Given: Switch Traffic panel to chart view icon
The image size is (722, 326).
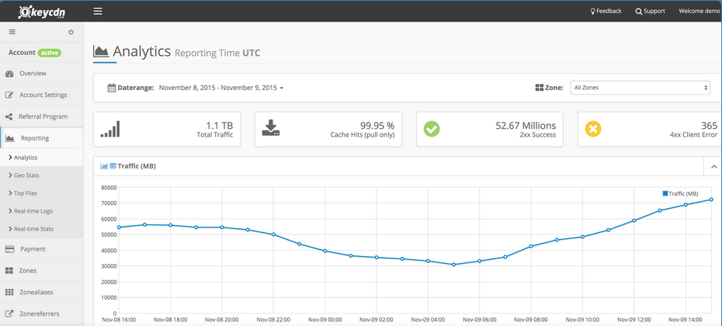Looking at the screenshot, I should click(x=104, y=166).
